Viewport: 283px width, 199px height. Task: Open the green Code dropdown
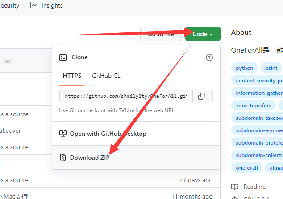[203, 34]
